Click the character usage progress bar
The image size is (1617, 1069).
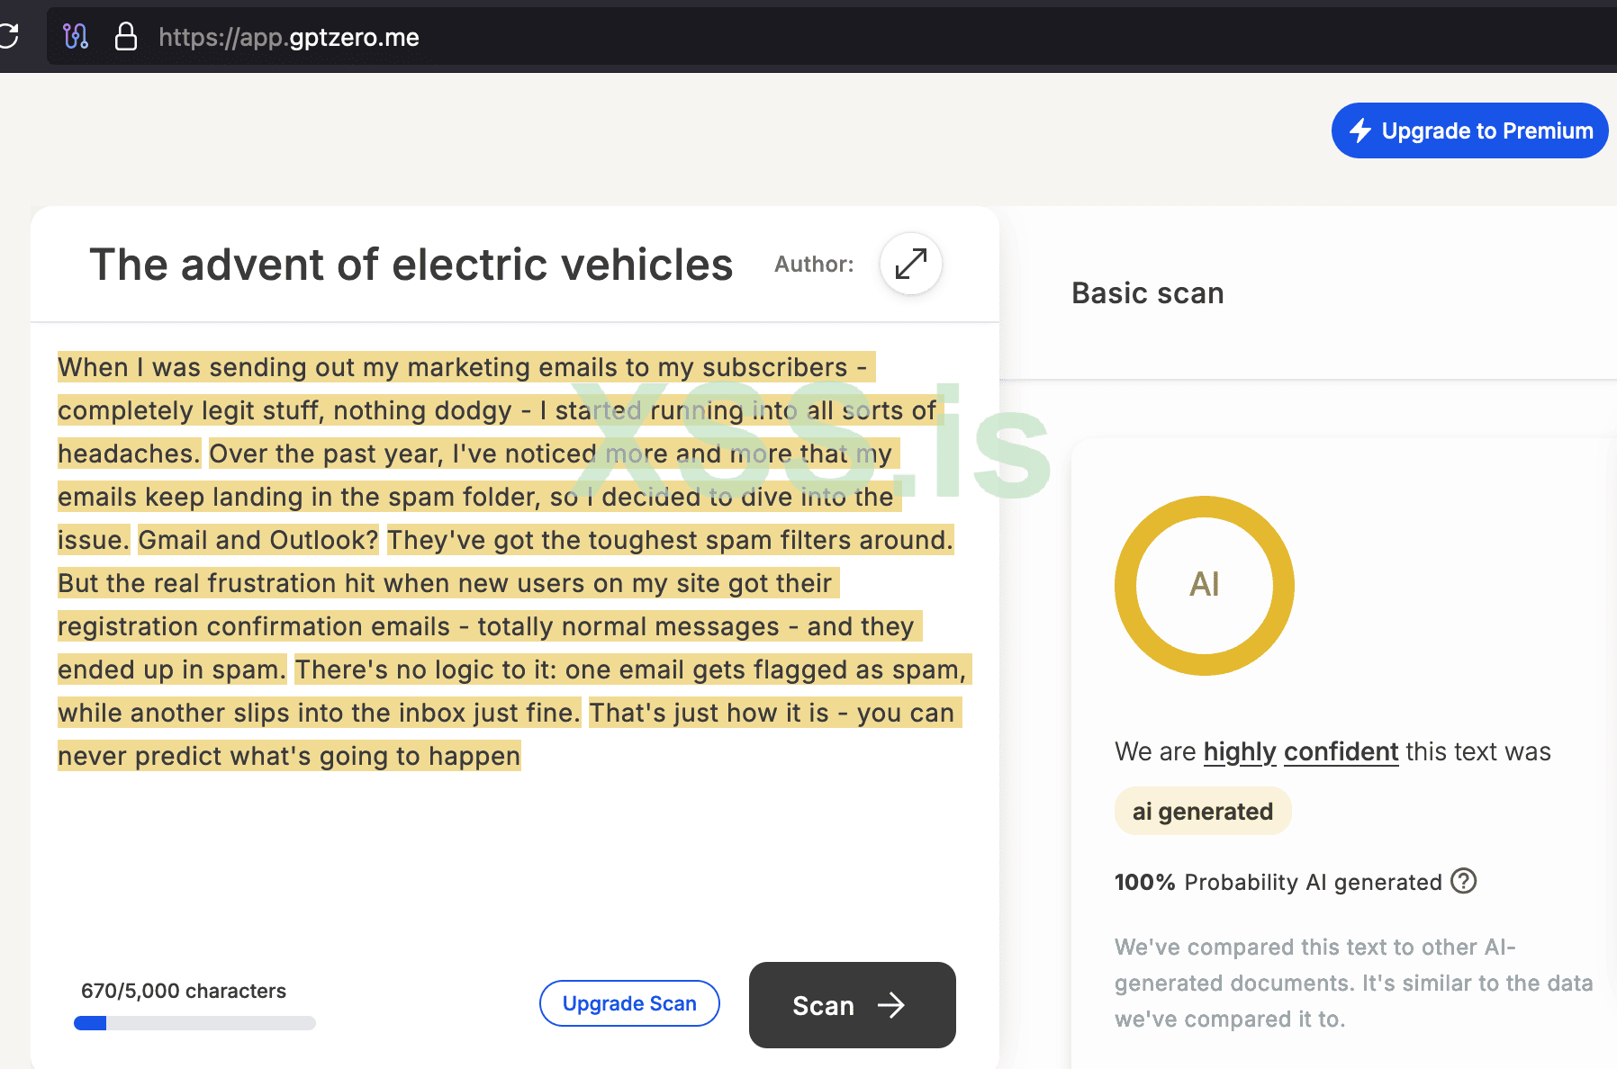(194, 1023)
